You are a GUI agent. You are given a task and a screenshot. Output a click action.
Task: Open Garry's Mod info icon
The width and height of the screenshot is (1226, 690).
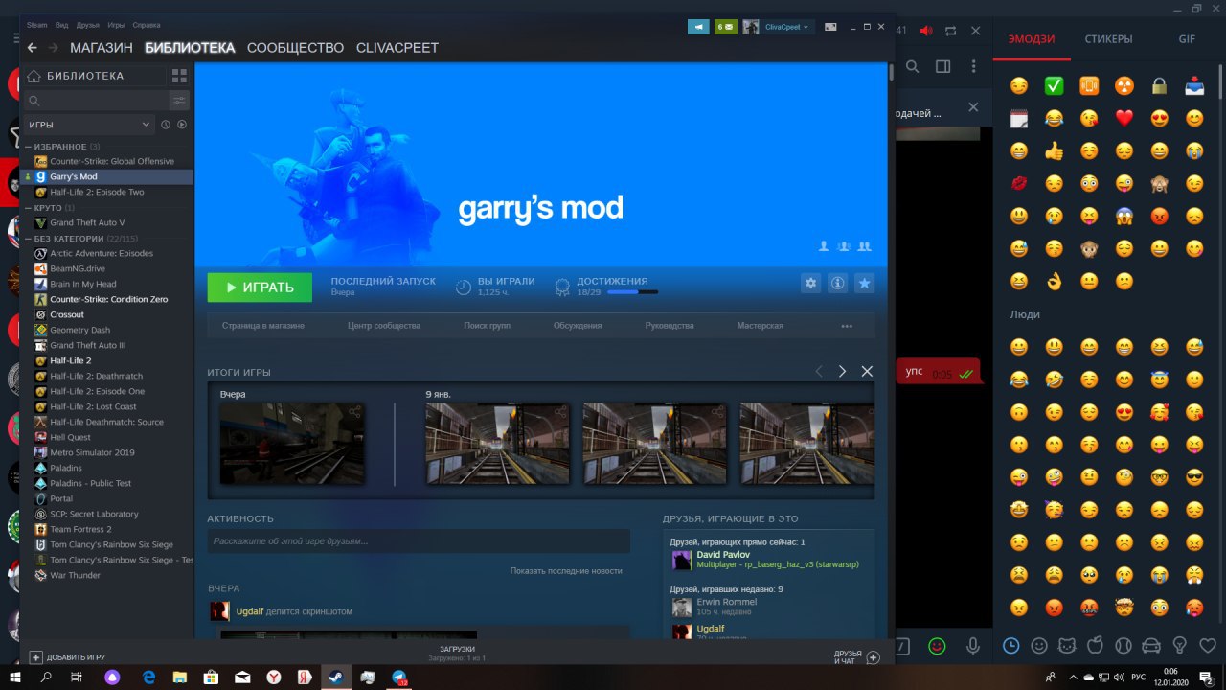838,284
